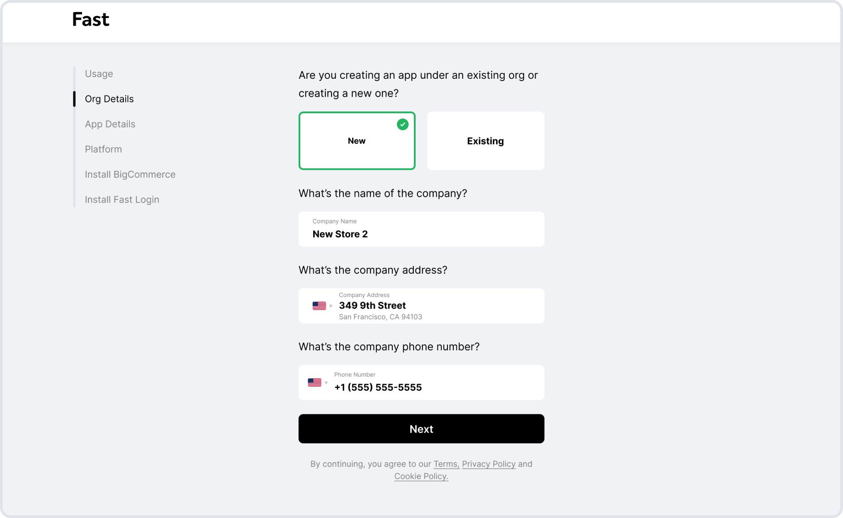Expand the address country dropdown arrow
The width and height of the screenshot is (843, 518).
coord(331,306)
